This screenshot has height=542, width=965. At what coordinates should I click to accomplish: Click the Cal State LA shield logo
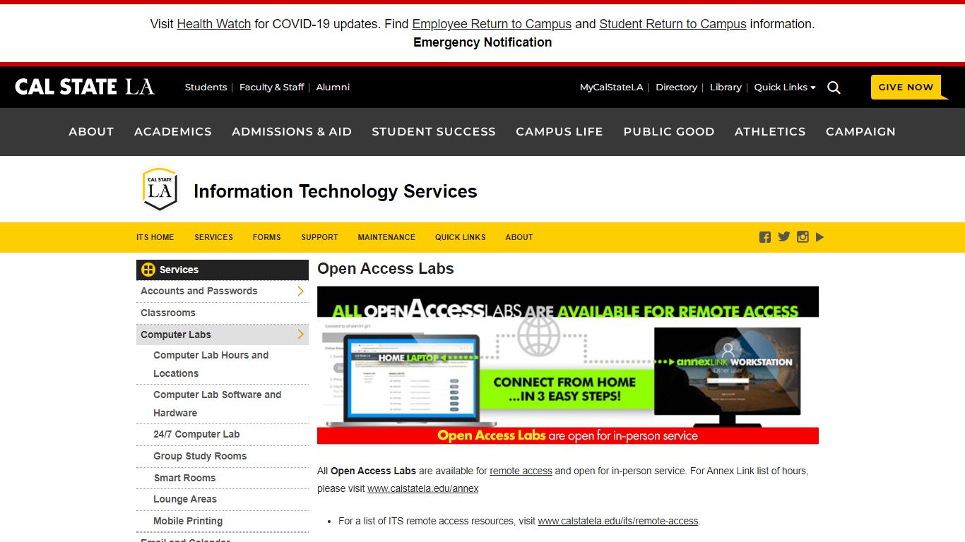[160, 189]
